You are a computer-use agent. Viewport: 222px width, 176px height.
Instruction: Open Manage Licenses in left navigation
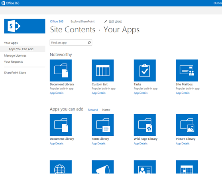click(15, 55)
